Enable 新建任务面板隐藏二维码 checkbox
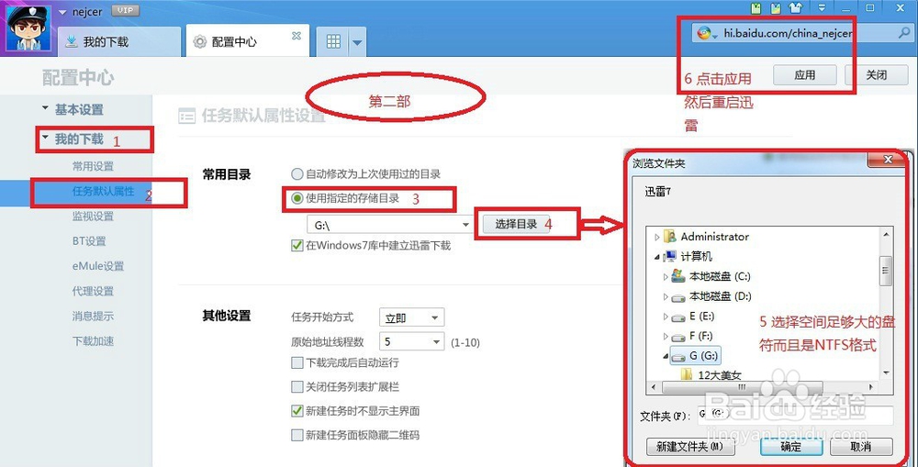The image size is (918, 467). pos(297,435)
